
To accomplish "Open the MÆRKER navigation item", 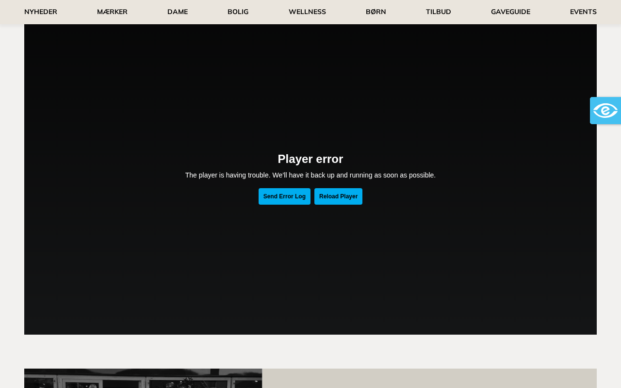I will pyautogui.click(x=112, y=12).
